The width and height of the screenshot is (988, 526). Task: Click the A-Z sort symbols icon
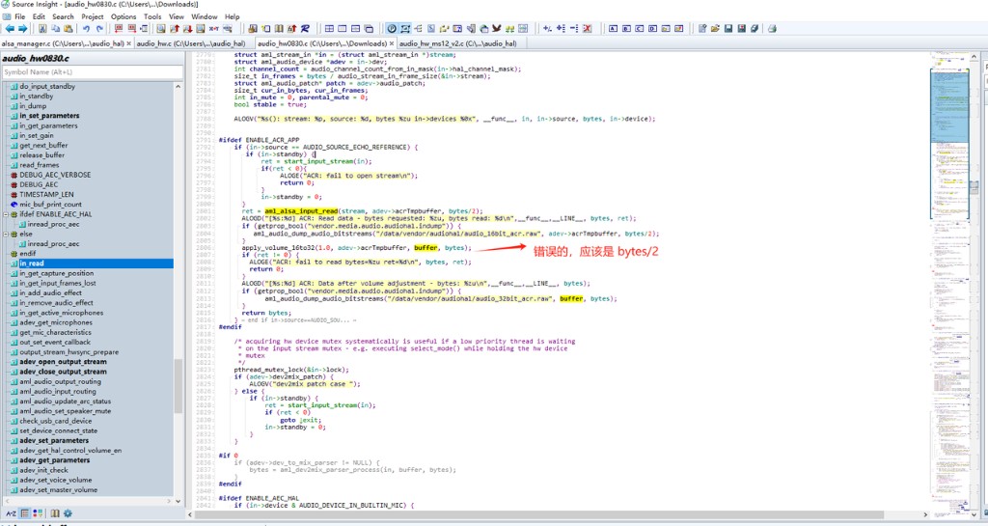11,513
